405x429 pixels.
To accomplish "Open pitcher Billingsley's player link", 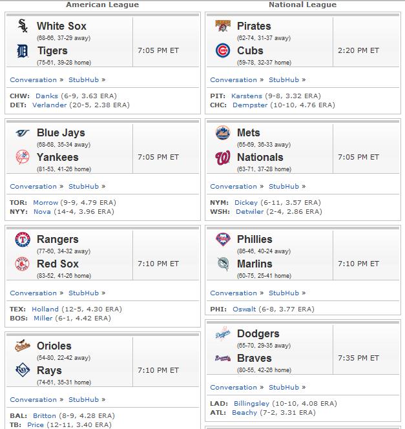I will pyautogui.click(x=251, y=404).
